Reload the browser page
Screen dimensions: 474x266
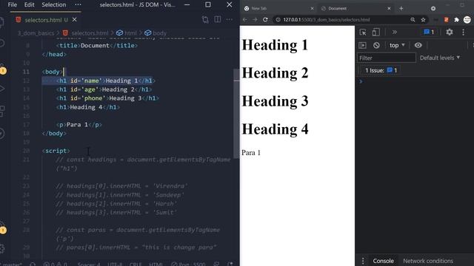click(265, 20)
